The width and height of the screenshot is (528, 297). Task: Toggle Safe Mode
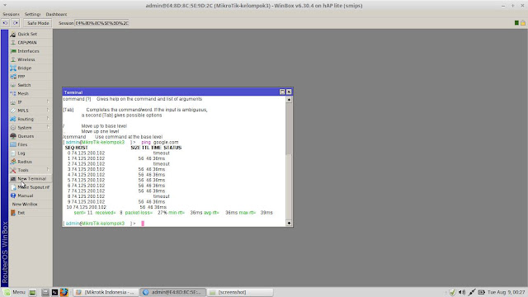[38, 23]
